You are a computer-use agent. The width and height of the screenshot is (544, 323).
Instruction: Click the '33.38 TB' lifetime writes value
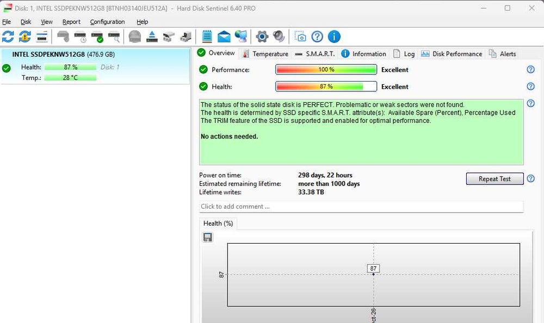311,192
